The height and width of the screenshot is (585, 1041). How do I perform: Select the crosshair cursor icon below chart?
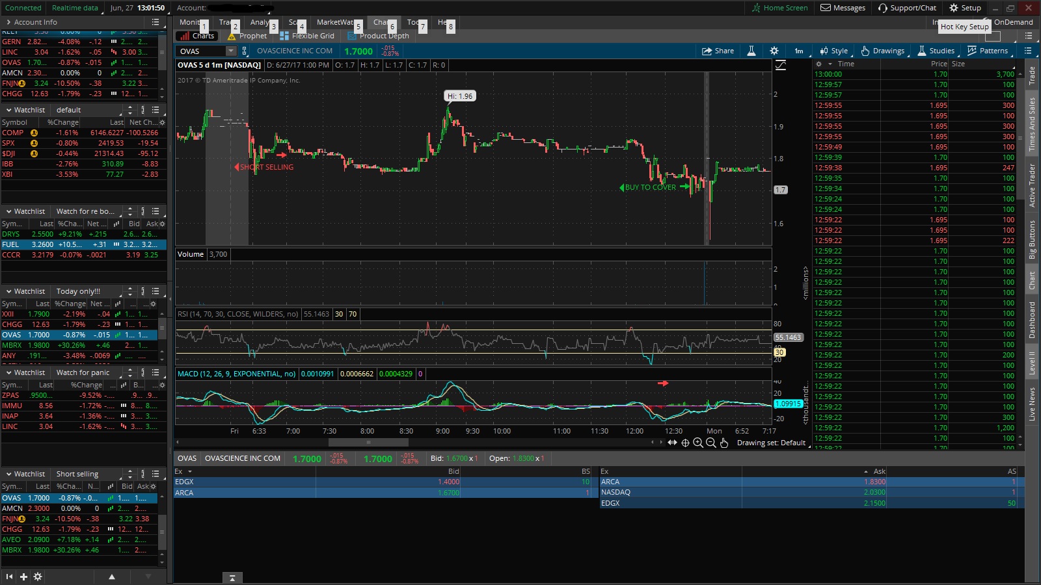tap(685, 443)
